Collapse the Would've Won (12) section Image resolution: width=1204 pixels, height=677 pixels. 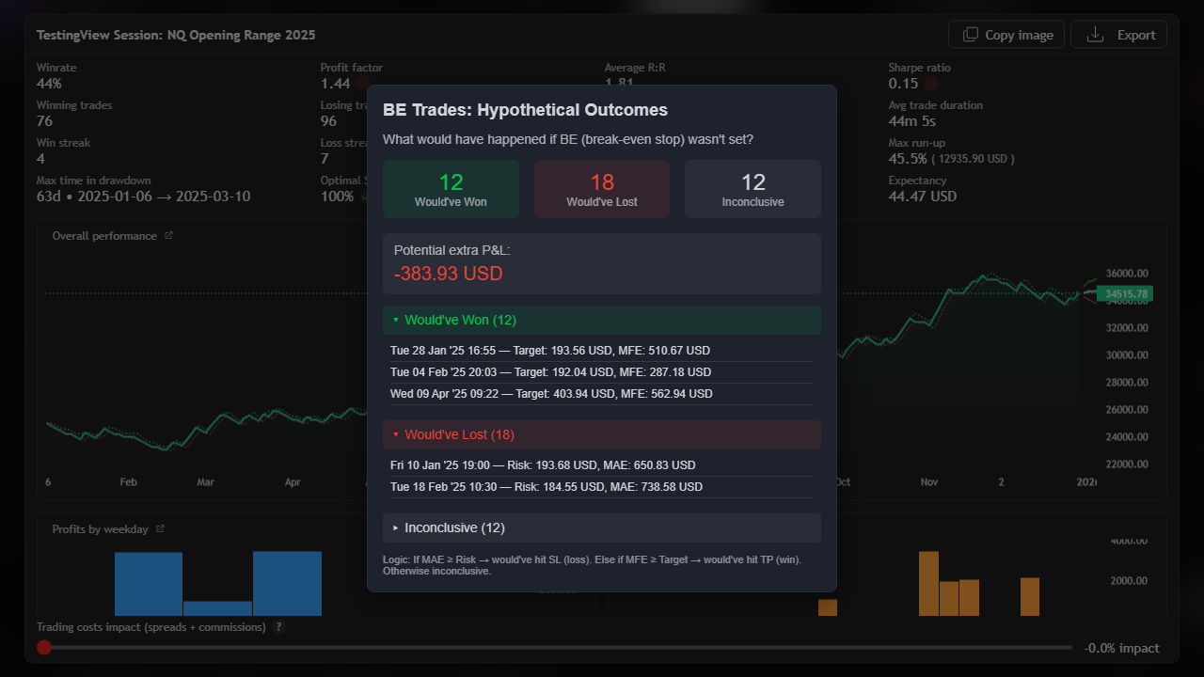tap(602, 320)
